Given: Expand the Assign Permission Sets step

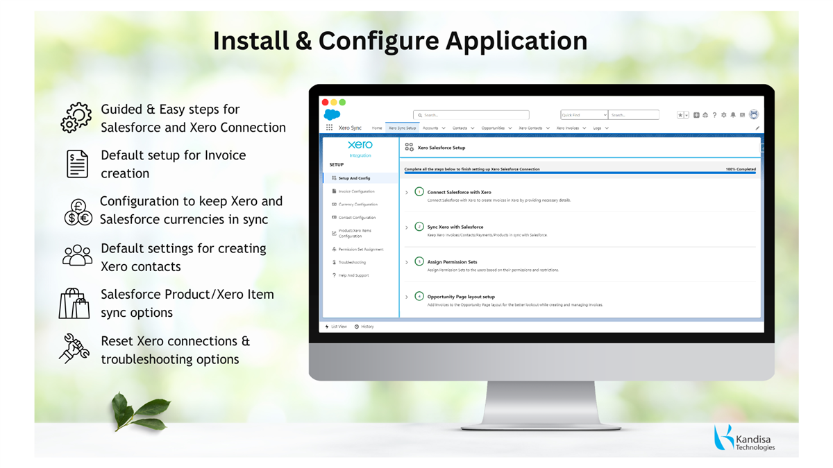Looking at the screenshot, I should click(x=407, y=262).
